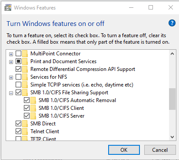Click the SMB Direct folder icon
The height and width of the screenshot is (160, 179).
25,124
